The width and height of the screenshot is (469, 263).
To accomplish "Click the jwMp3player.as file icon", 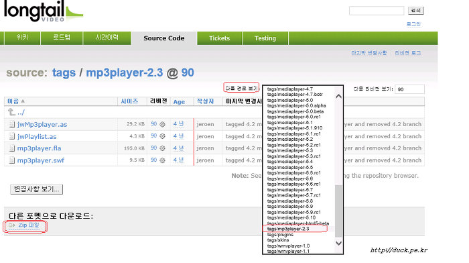I will coord(11,124).
